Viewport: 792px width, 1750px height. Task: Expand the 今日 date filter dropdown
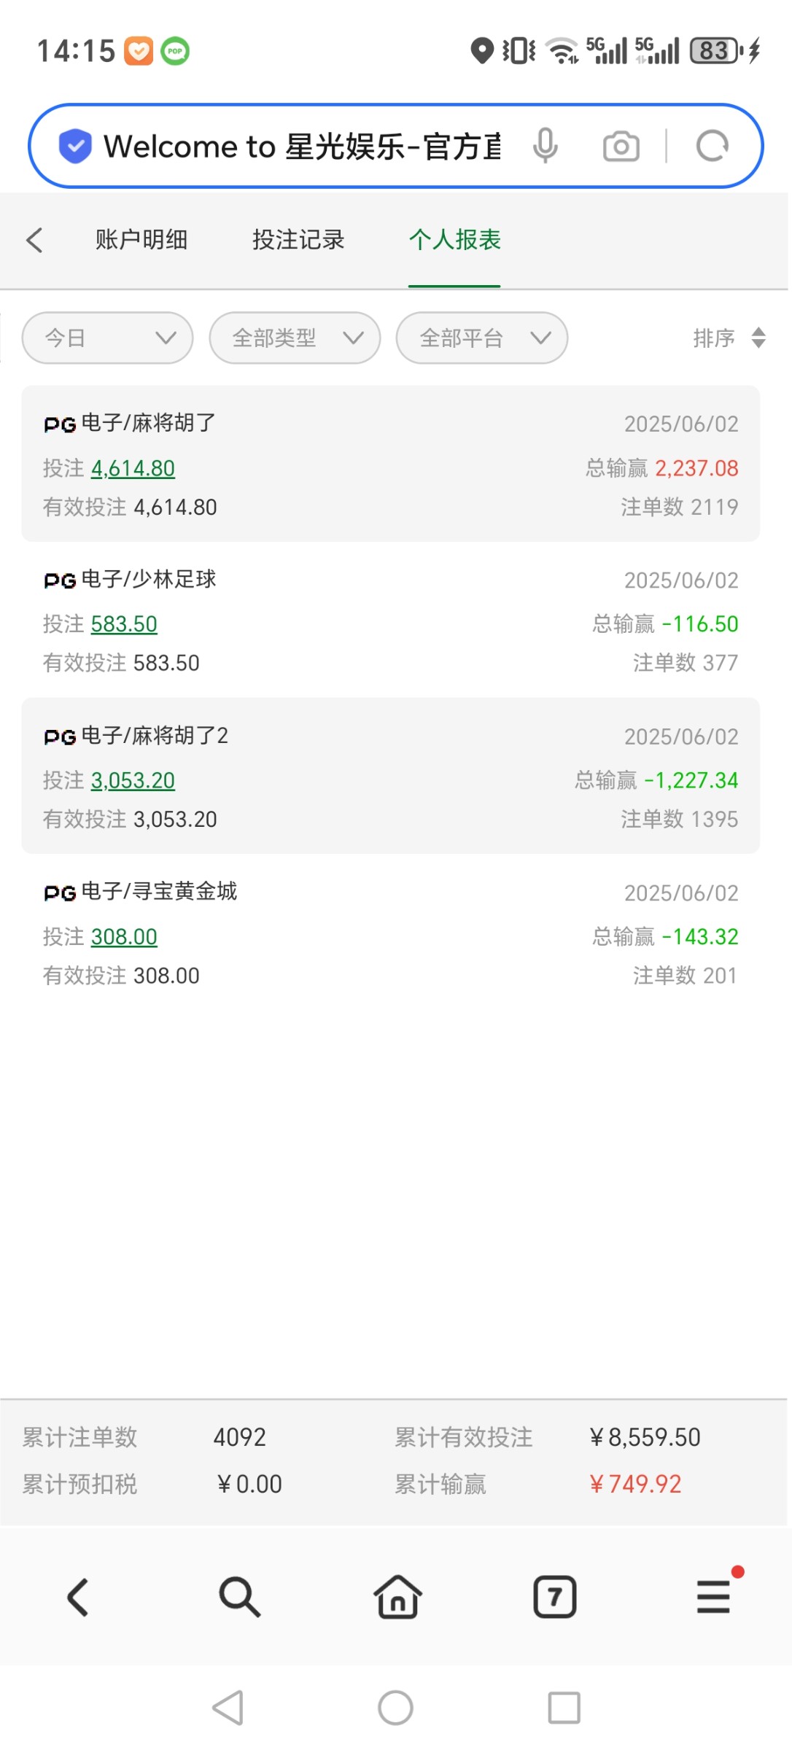pos(108,338)
